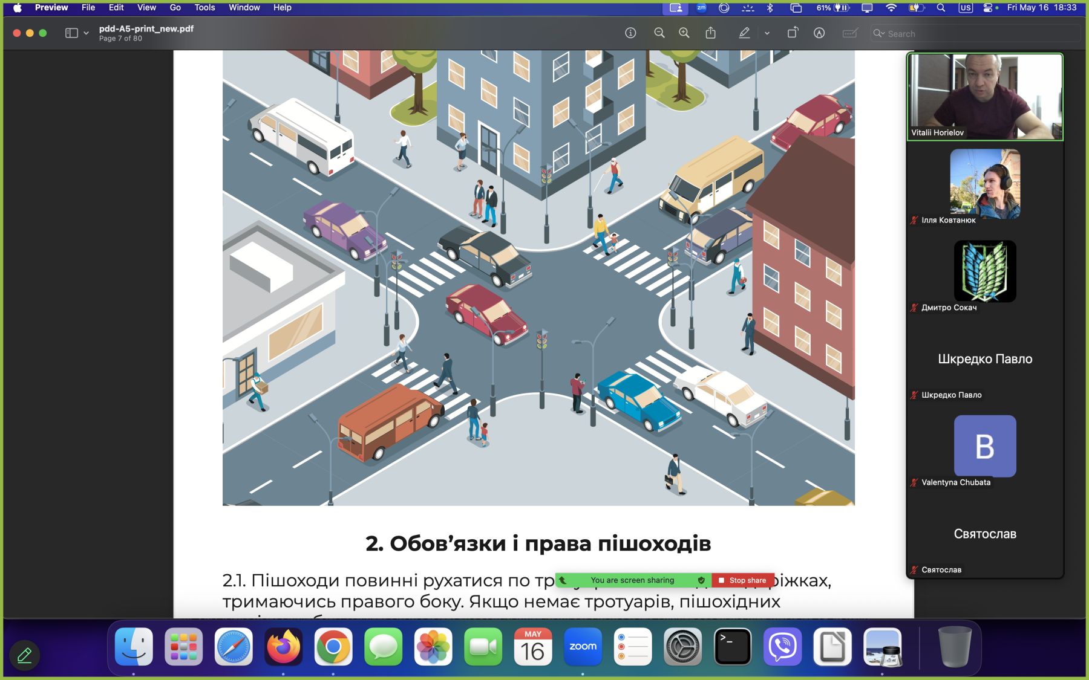Rotate the page with Rotate icon

point(793,33)
